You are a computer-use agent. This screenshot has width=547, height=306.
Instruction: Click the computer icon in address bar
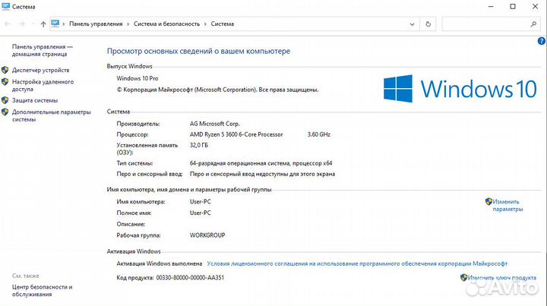55,24
